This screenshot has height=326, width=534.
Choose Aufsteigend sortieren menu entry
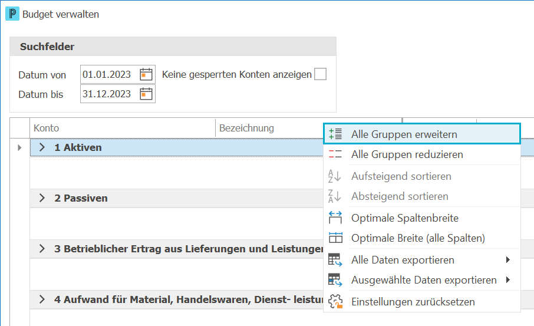(422, 176)
